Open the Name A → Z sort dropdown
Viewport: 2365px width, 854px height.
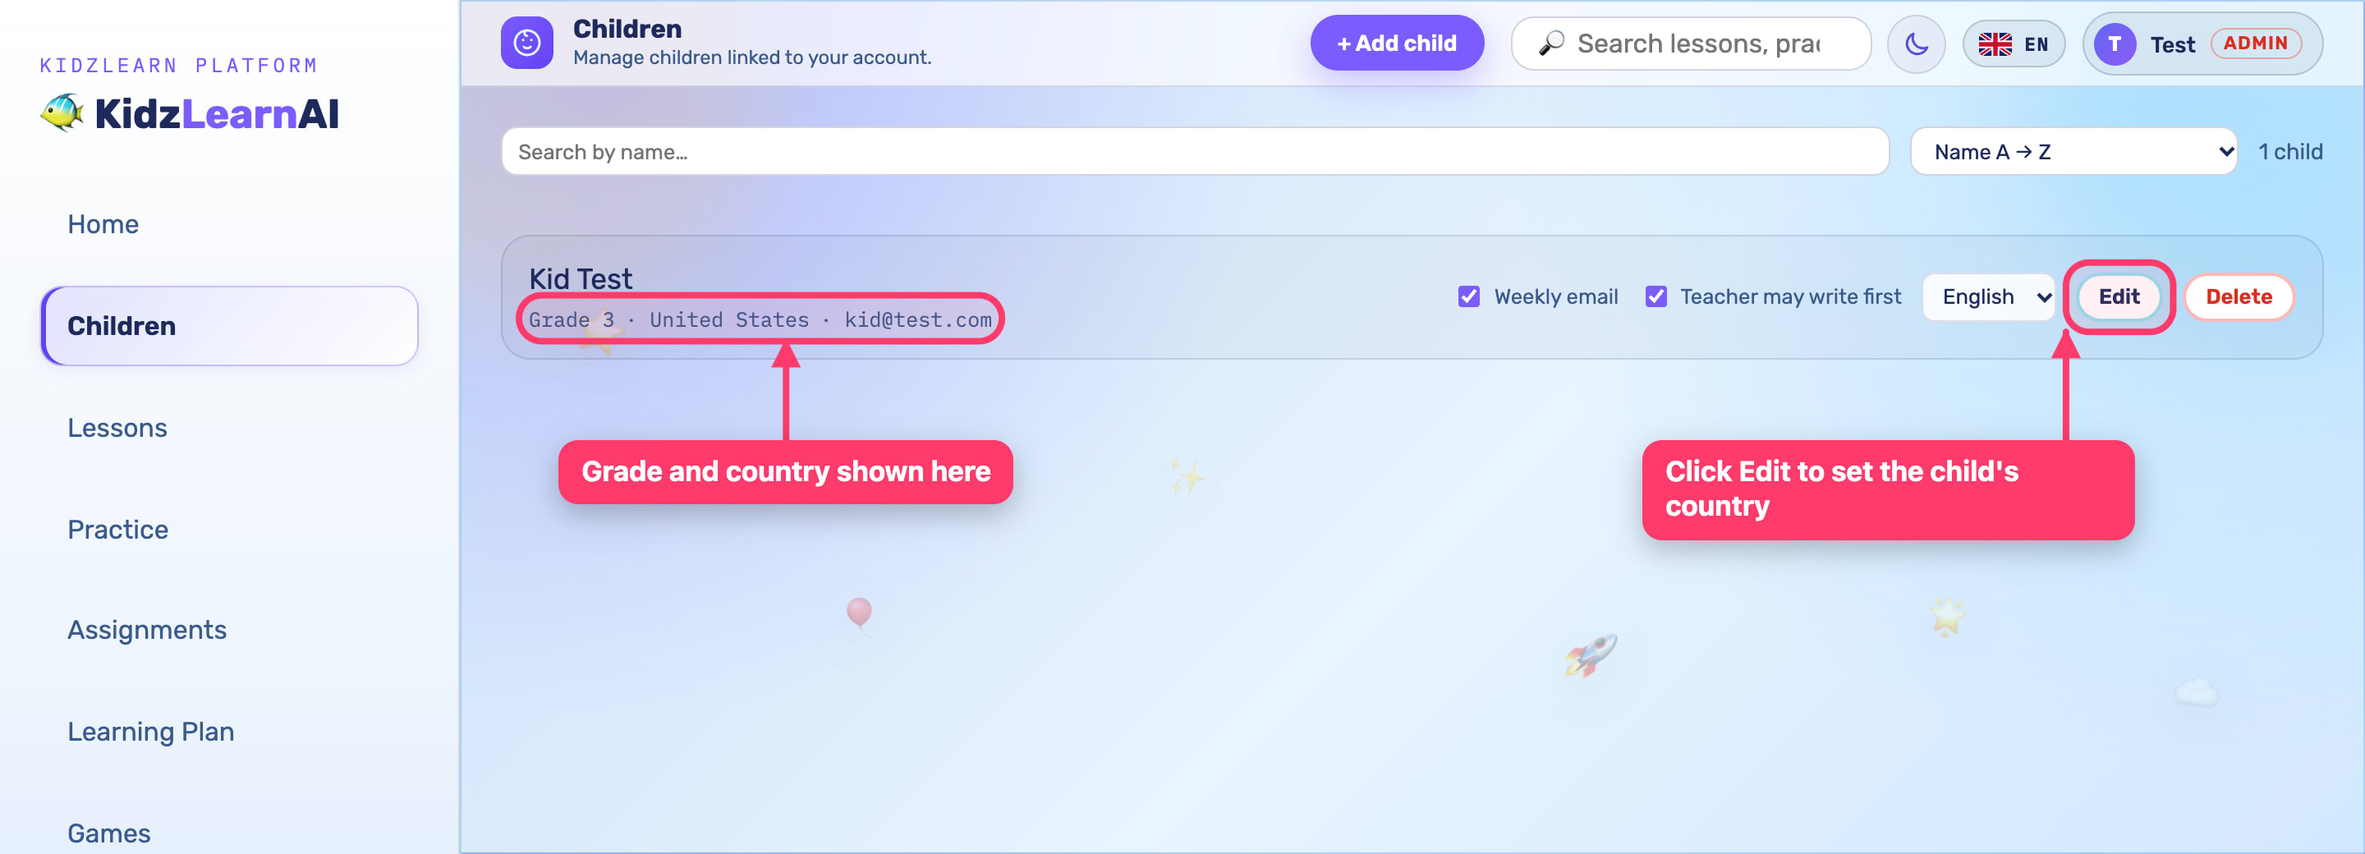2073,152
